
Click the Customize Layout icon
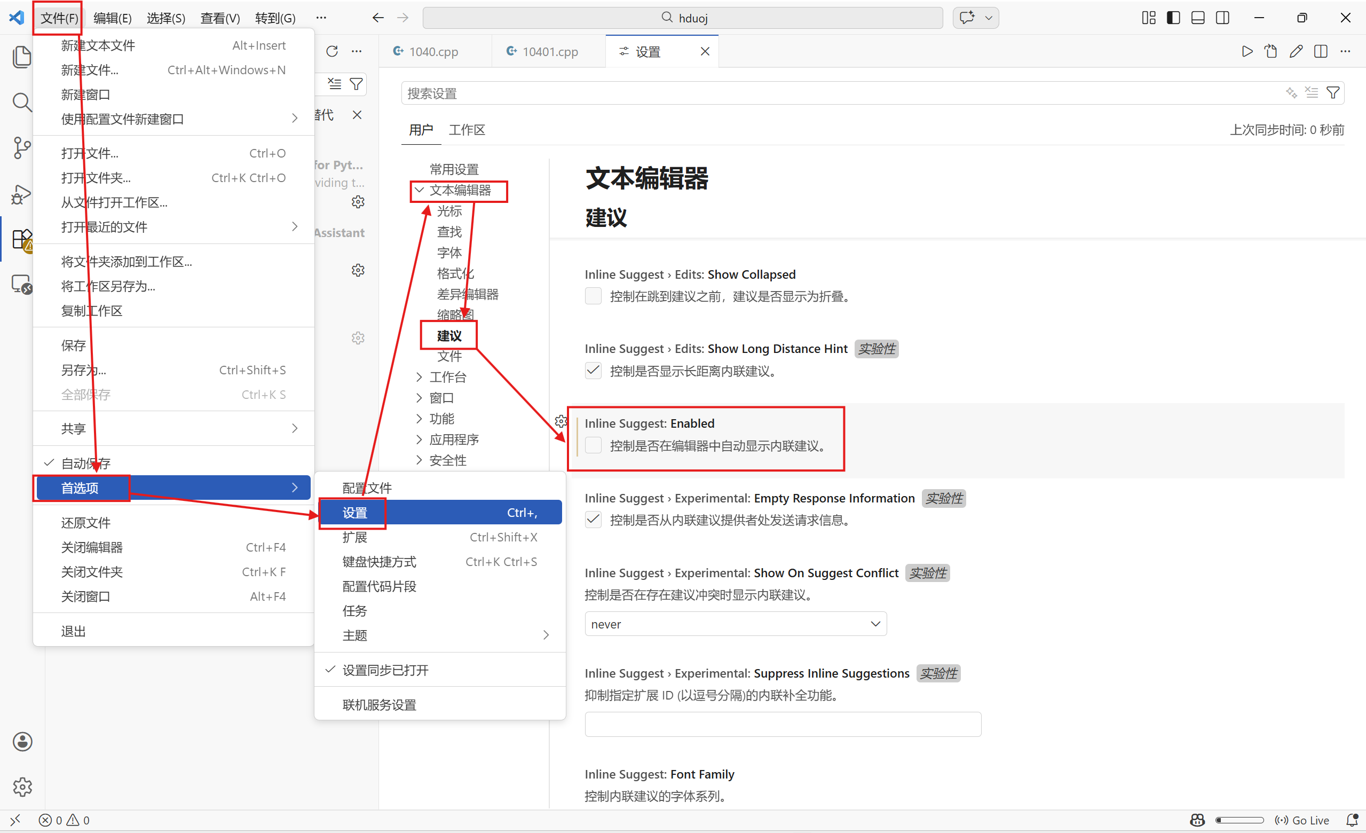tap(1149, 18)
